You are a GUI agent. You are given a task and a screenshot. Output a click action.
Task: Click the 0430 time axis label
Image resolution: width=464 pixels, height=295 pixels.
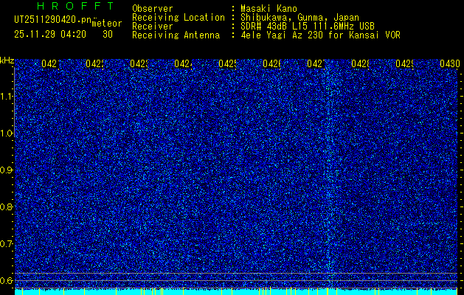[x=450, y=63]
